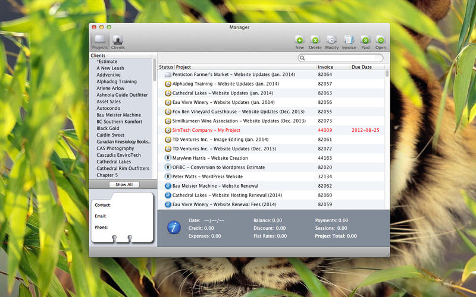The height and width of the screenshot is (297, 476).
Task: Click the Open toolbar icon
Action: [x=380, y=40]
